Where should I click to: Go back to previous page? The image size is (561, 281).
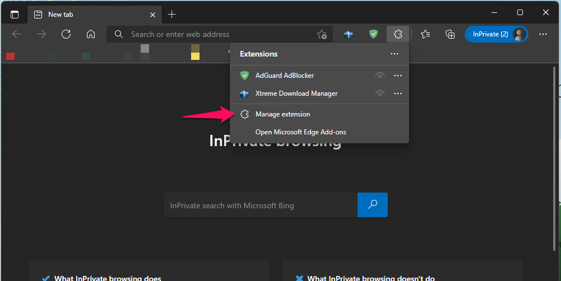(x=17, y=34)
